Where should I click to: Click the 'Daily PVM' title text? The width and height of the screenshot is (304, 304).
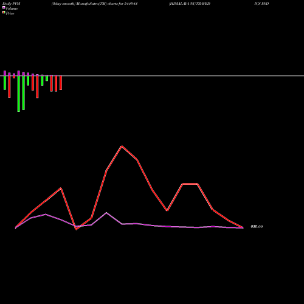coord(12,4)
